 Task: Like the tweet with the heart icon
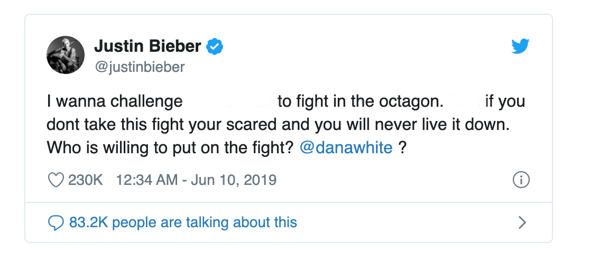(56, 180)
